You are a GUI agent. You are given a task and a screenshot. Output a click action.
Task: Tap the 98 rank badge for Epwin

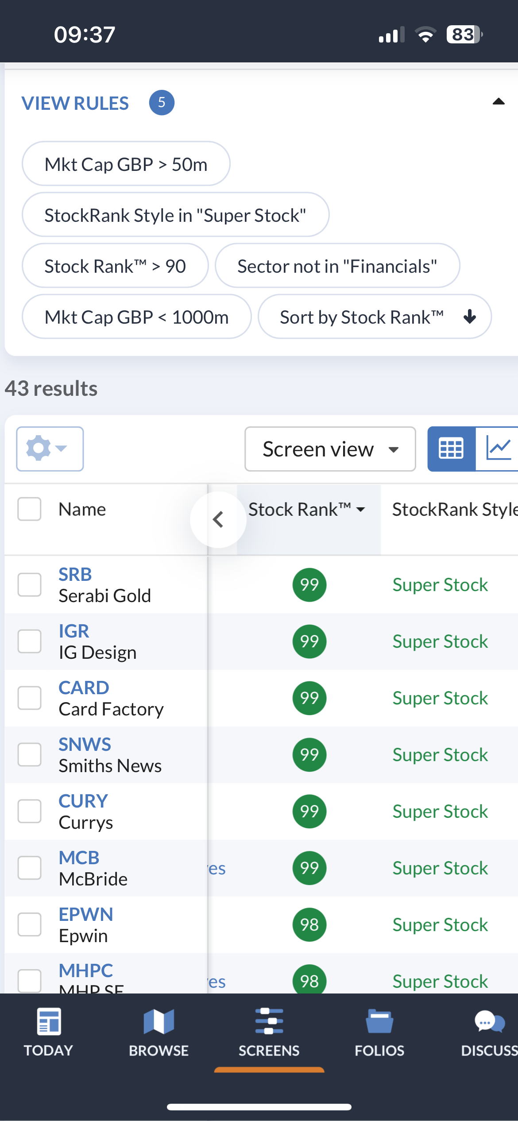(309, 925)
